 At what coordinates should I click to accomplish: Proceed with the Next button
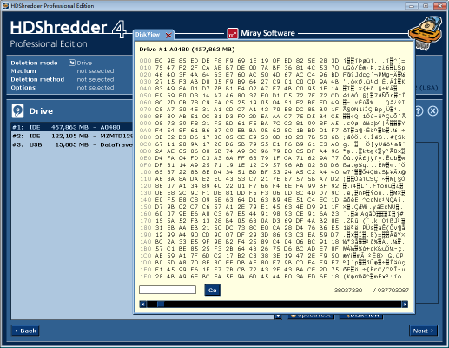[x=423, y=331]
